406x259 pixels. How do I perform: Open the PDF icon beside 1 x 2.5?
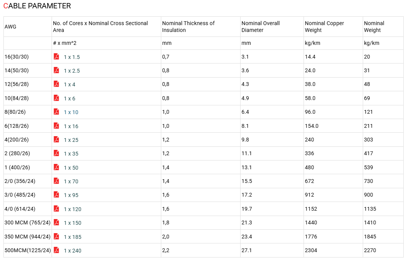56,70
